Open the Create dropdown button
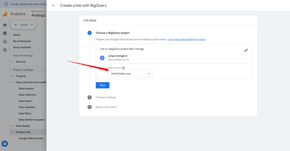 click(x=24, y=25)
